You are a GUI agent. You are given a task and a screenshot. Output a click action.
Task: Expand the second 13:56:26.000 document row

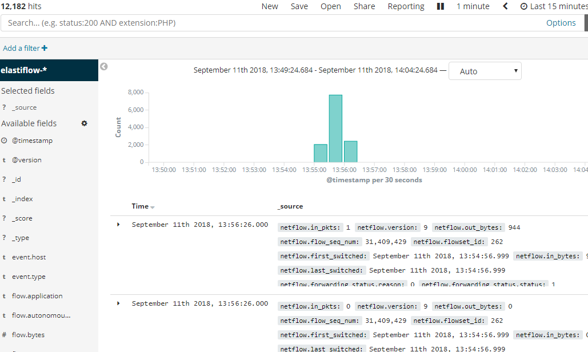118,303
